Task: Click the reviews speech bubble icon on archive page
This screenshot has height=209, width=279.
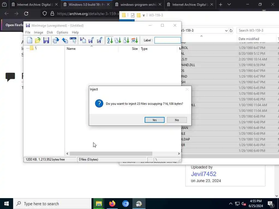Action: 10,77
